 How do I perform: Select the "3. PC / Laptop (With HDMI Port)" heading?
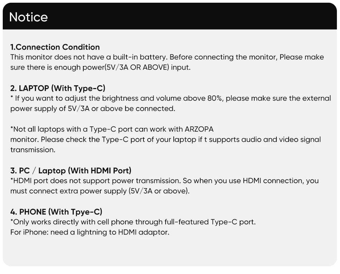click(71, 170)
